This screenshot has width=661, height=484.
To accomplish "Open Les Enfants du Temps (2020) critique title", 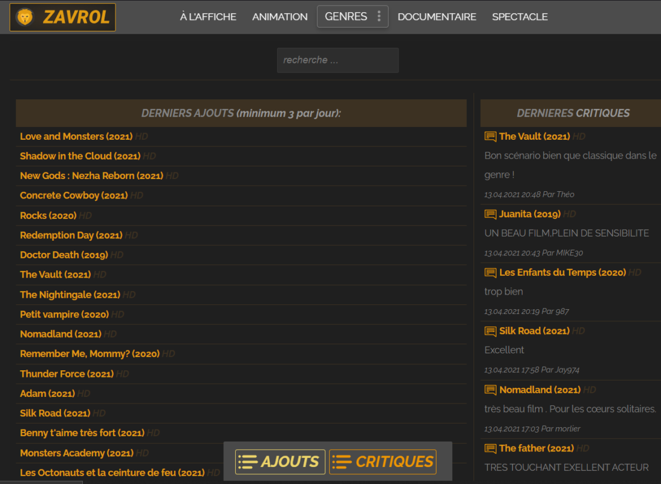I will (562, 273).
